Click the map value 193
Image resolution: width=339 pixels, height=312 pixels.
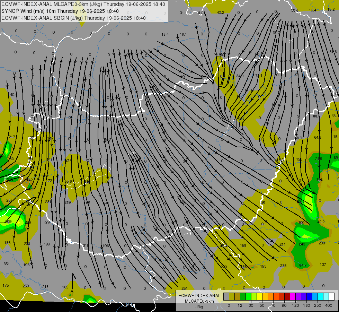[x=263, y=266]
